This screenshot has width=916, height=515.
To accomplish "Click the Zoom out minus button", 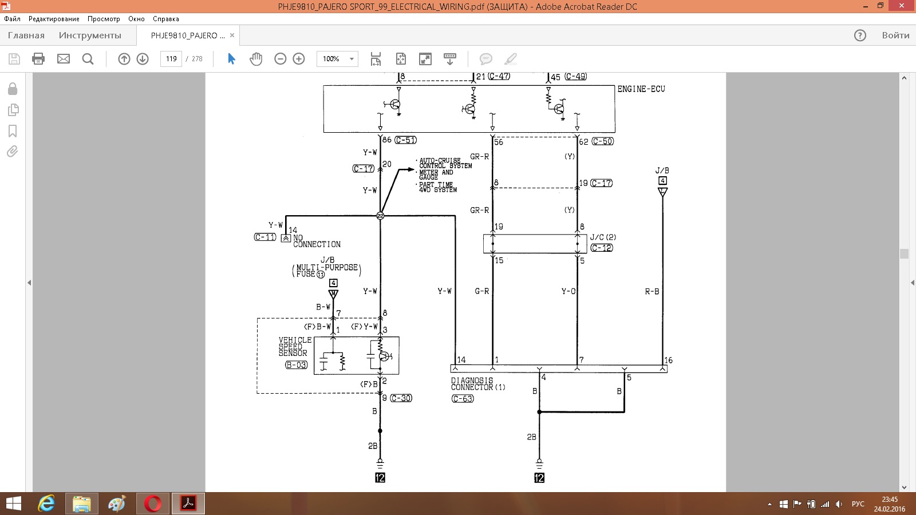I will coord(281,59).
